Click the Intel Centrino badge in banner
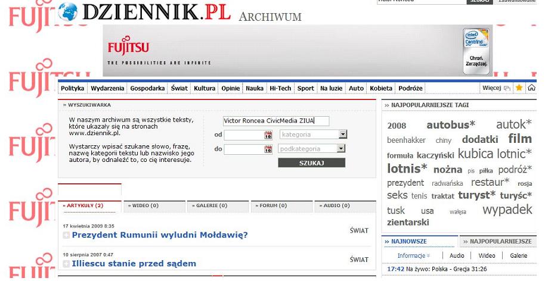 pyautogui.click(x=476, y=51)
